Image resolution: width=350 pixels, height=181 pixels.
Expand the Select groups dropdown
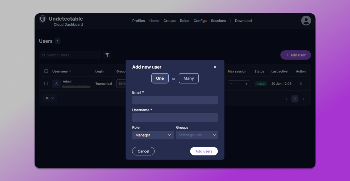(197, 135)
